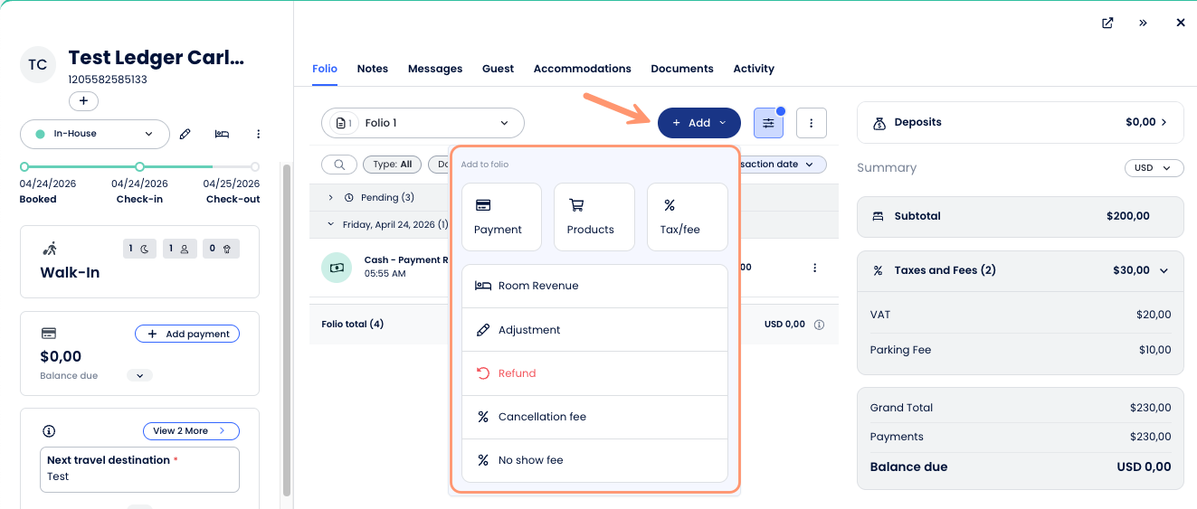The height and width of the screenshot is (509, 1197).
Task: Click the Grand Total $230,00 line
Action: click(x=1020, y=408)
